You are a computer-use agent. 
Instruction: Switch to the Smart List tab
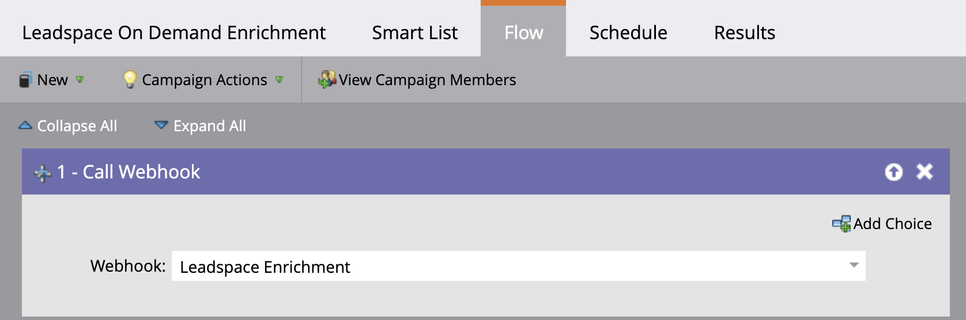414,33
